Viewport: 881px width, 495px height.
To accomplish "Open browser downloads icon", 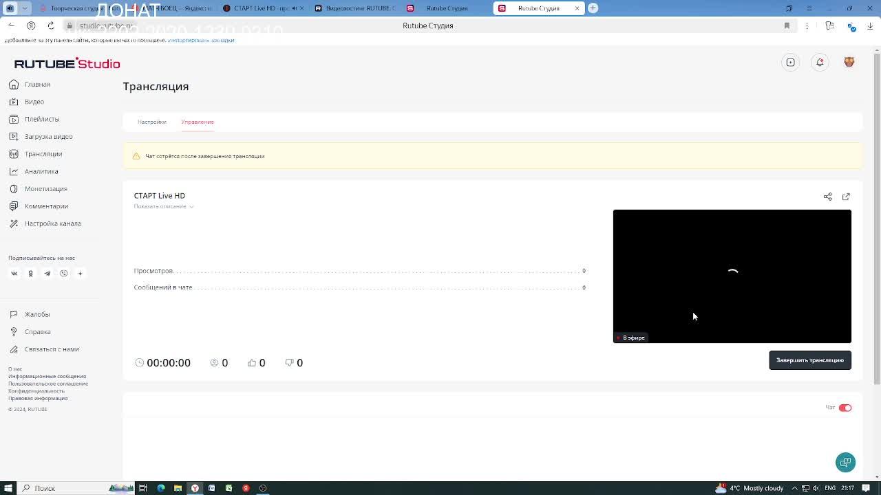I will [870, 25].
